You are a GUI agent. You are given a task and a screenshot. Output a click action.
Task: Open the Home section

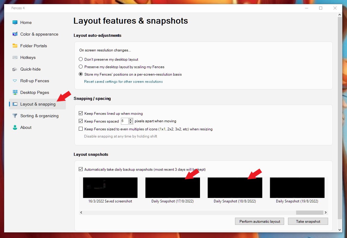point(26,22)
